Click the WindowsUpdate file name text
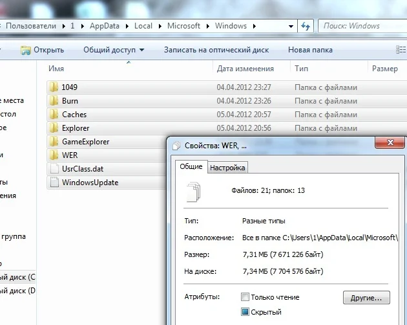 (x=90, y=183)
